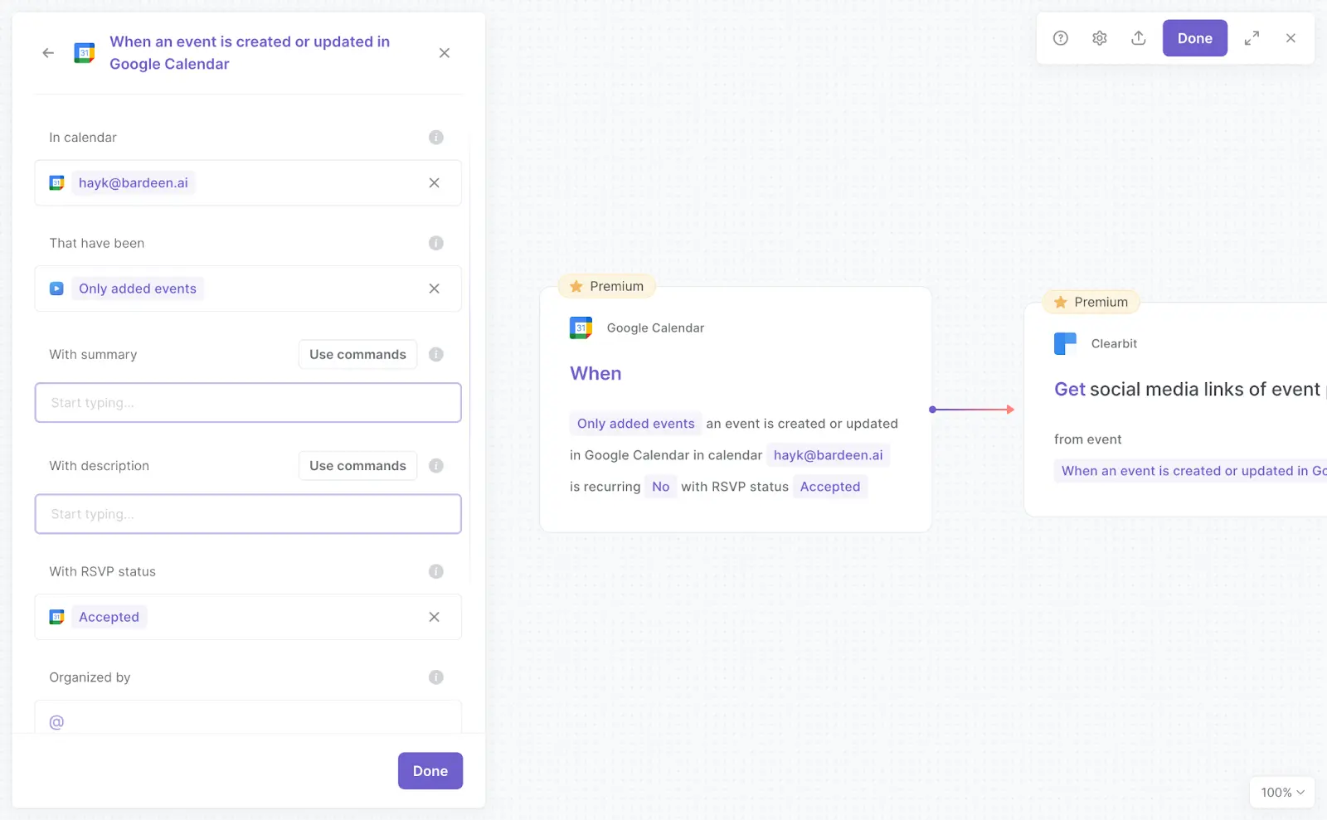This screenshot has width=1327, height=820.
Task: Open the In calendar hayk@bardeen.ai selector
Action: click(x=248, y=183)
